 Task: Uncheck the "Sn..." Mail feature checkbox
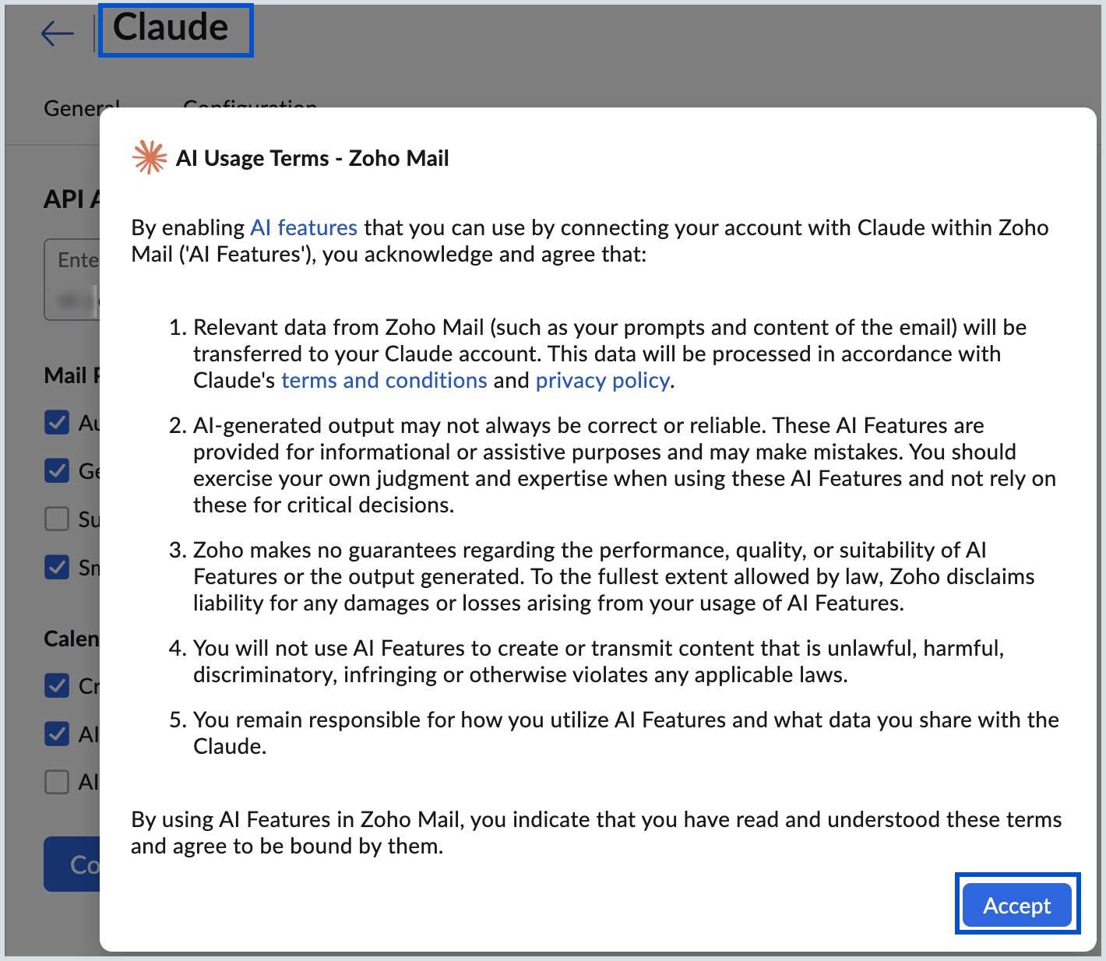tap(56, 568)
